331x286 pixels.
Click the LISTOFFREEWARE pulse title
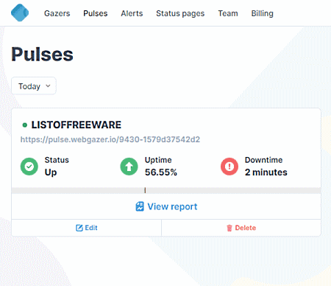coord(76,125)
